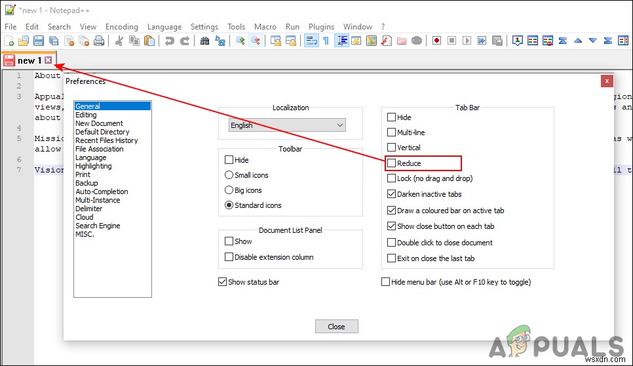Click the Close button in Preferences
Image resolution: width=633 pixels, height=366 pixels.
click(x=336, y=327)
